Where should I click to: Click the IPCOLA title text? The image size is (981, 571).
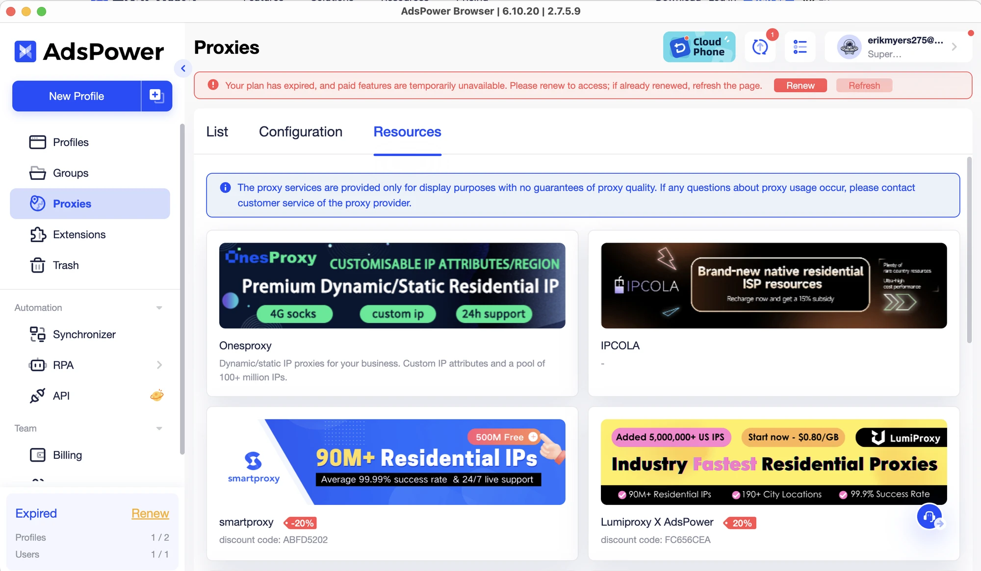620,346
